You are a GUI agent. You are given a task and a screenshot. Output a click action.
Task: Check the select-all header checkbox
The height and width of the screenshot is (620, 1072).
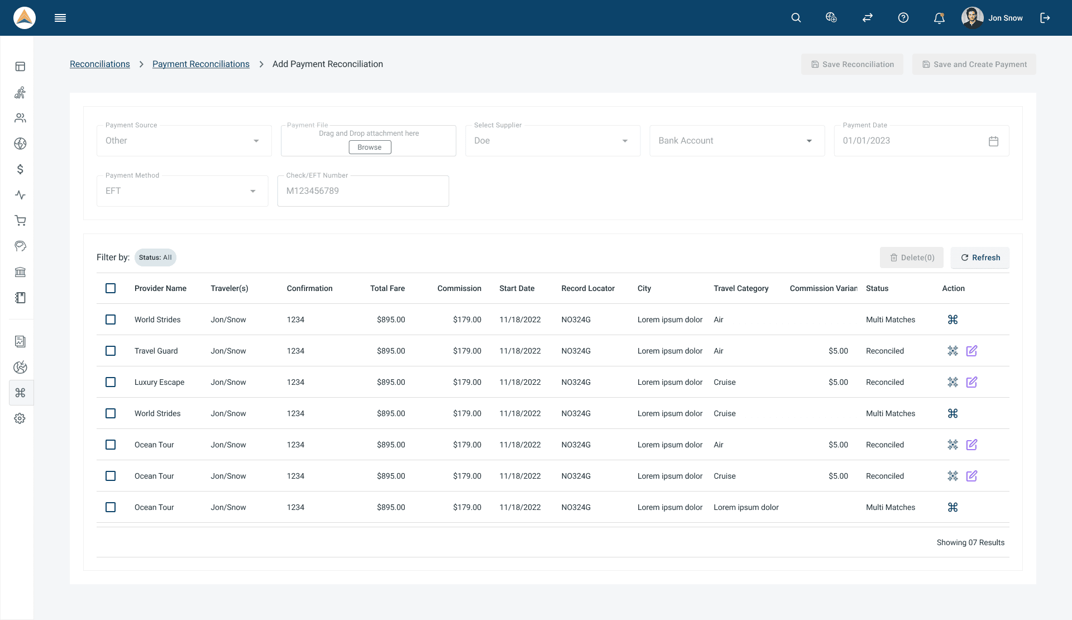point(111,288)
